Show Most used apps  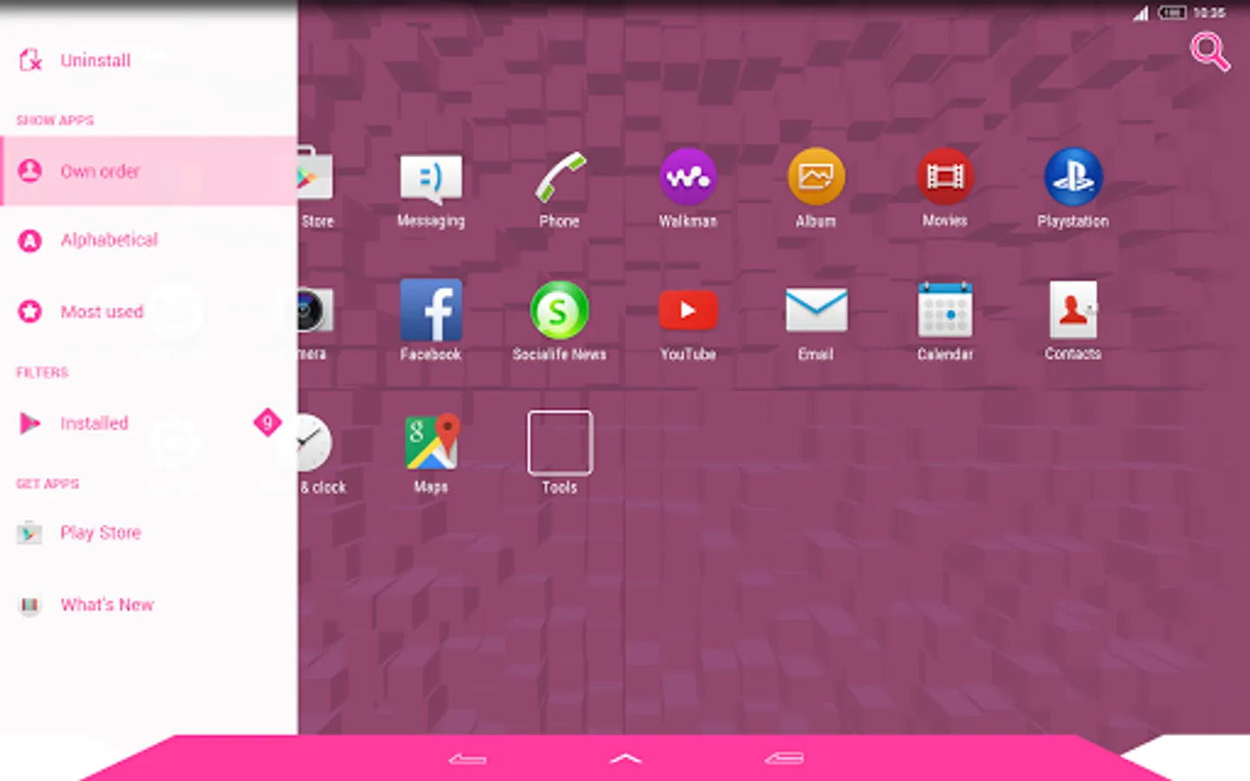click(x=148, y=312)
